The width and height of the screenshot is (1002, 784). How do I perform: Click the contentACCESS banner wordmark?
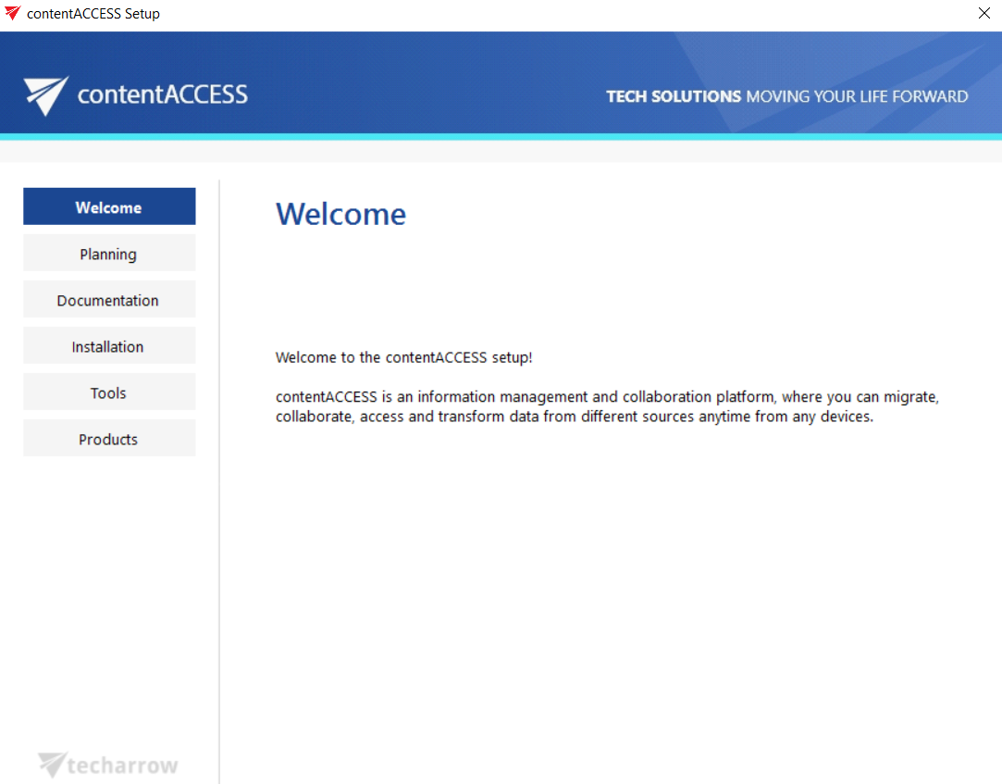[162, 94]
